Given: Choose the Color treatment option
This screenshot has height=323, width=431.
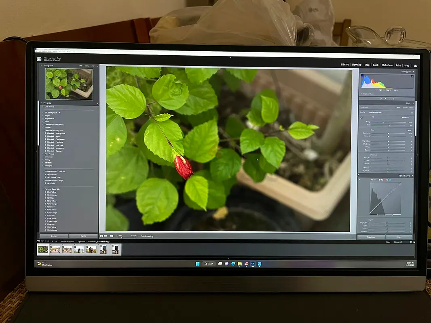Looking at the screenshot, I should pyautogui.click(x=398, y=107).
